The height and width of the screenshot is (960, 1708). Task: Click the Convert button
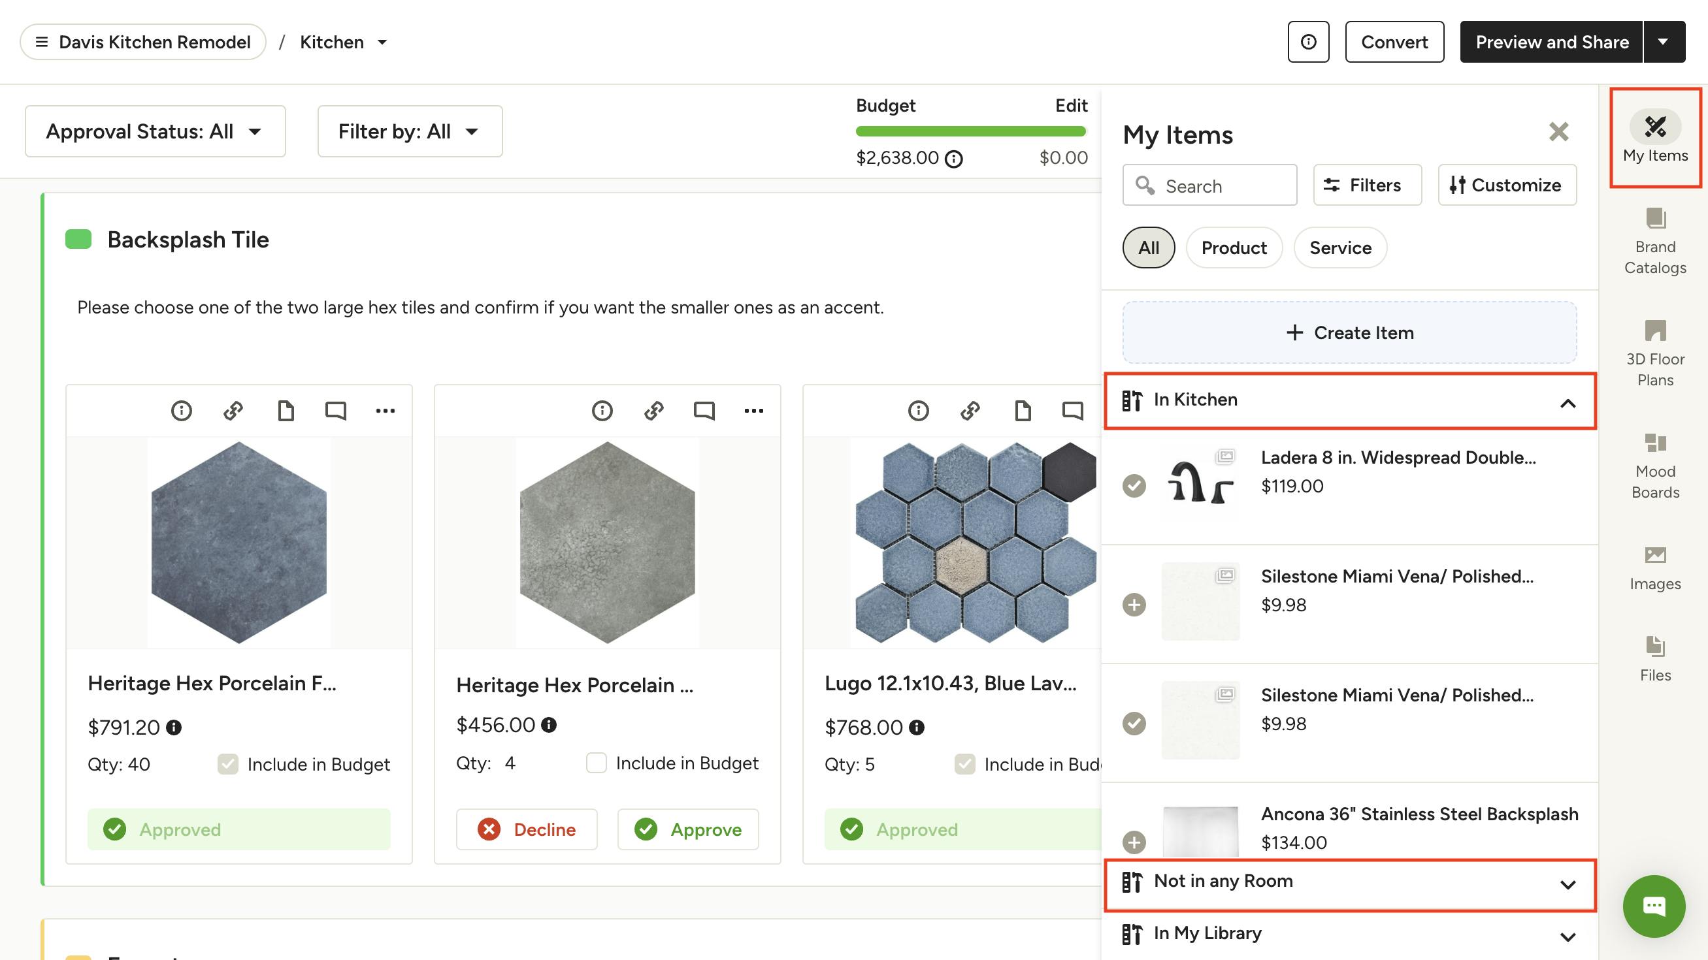1394,42
